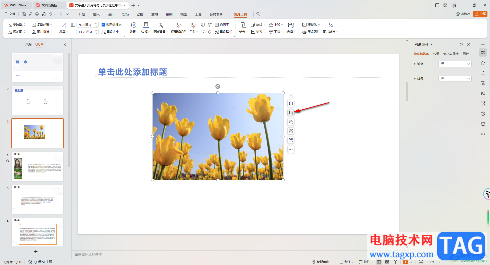This screenshot has height=265, width=490.
Task: Click the search magnifier in the ribbon bar
Action: 258,14
